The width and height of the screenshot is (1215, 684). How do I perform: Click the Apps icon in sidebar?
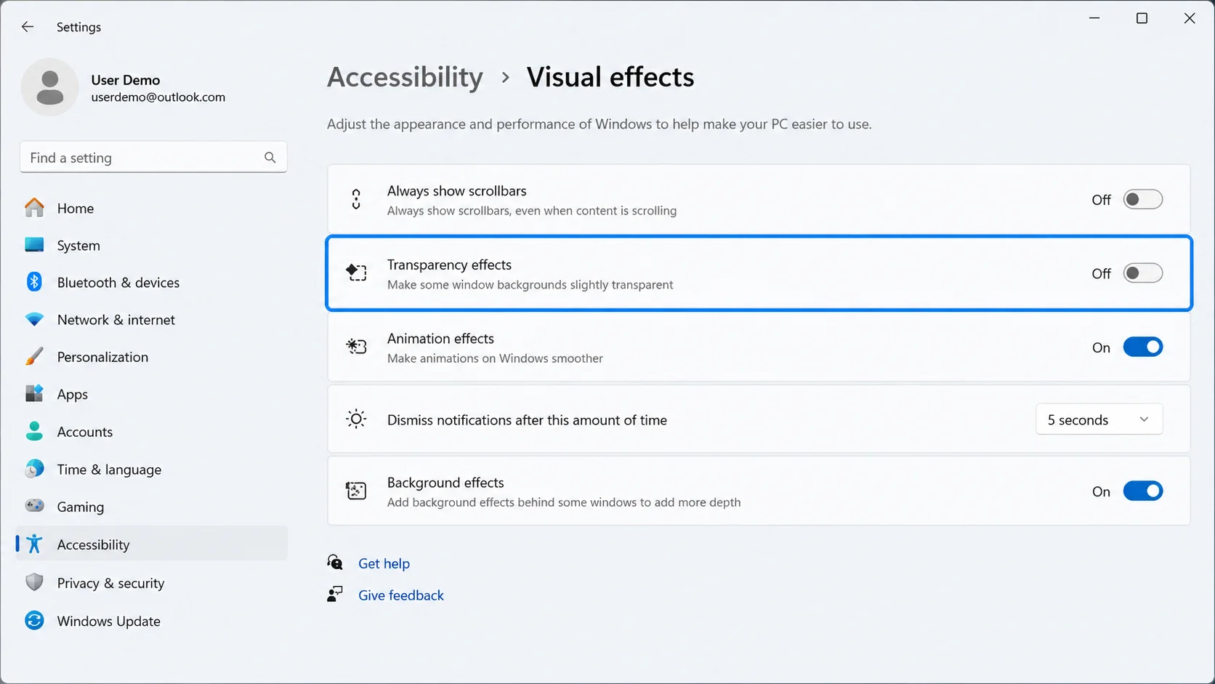pos(34,394)
